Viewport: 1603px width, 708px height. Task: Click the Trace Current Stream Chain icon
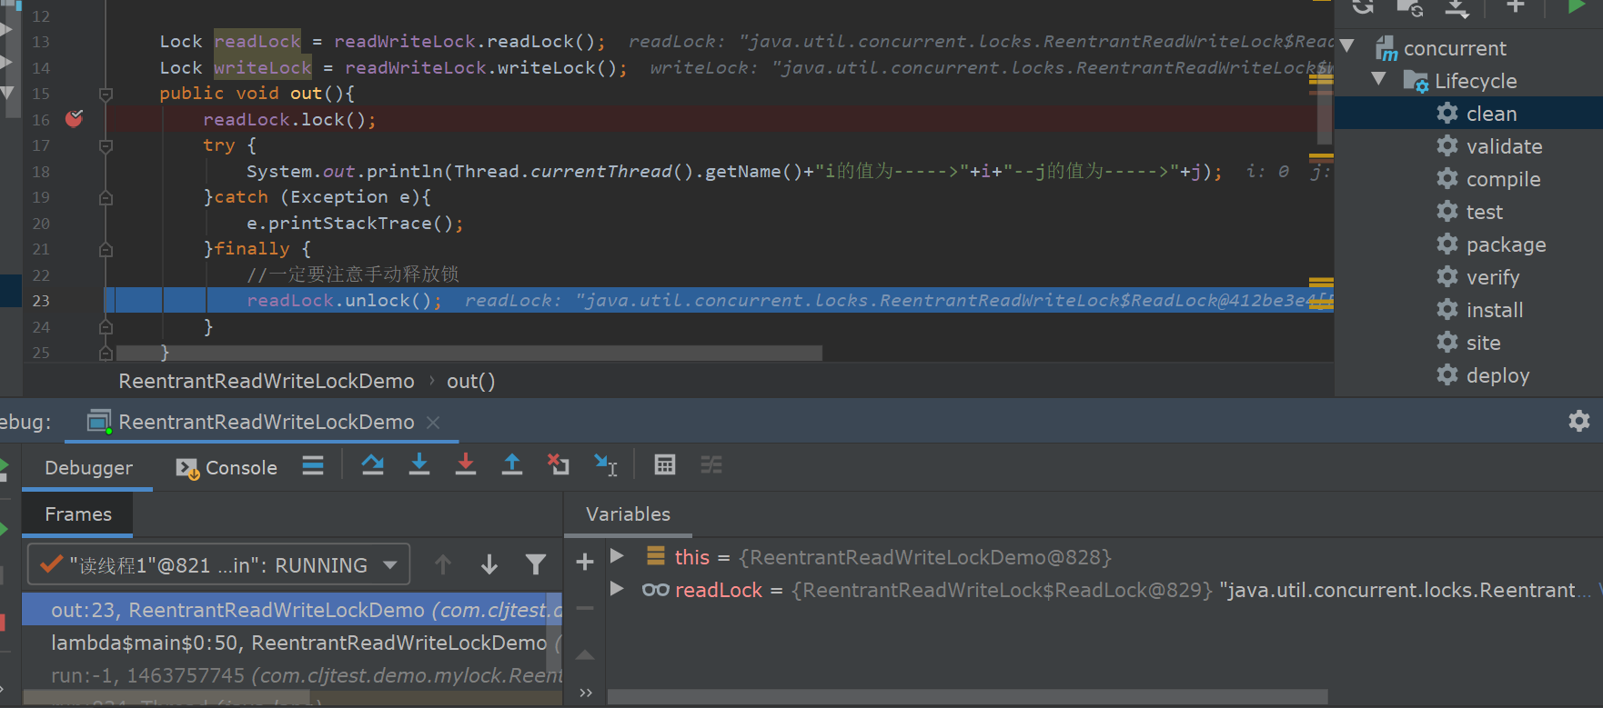(x=711, y=465)
